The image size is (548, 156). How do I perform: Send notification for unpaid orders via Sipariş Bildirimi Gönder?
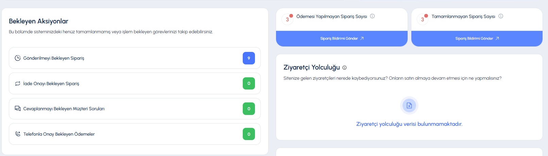(x=342, y=39)
